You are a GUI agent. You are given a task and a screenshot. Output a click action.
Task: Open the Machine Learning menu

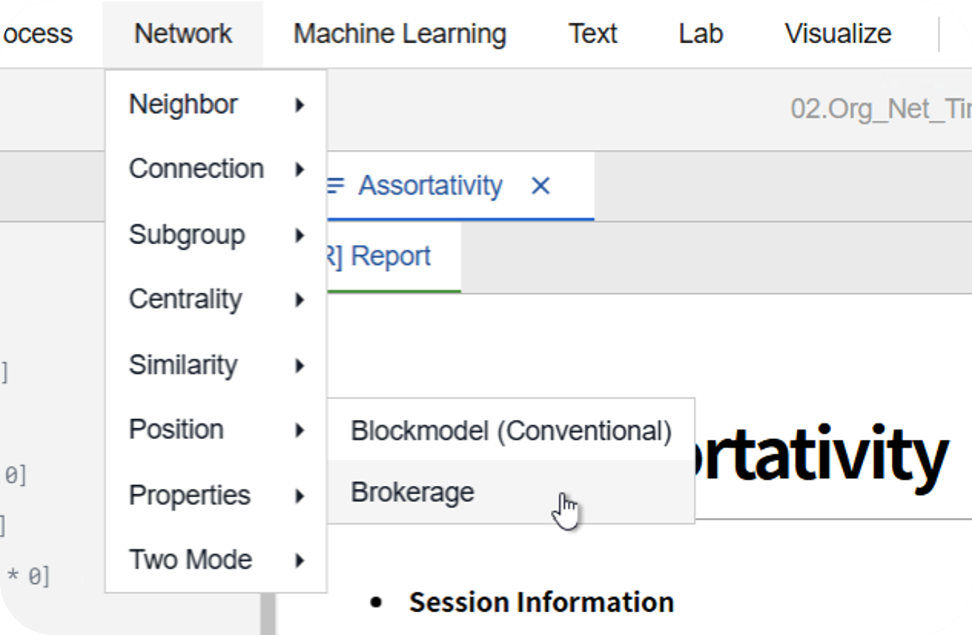(400, 34)
